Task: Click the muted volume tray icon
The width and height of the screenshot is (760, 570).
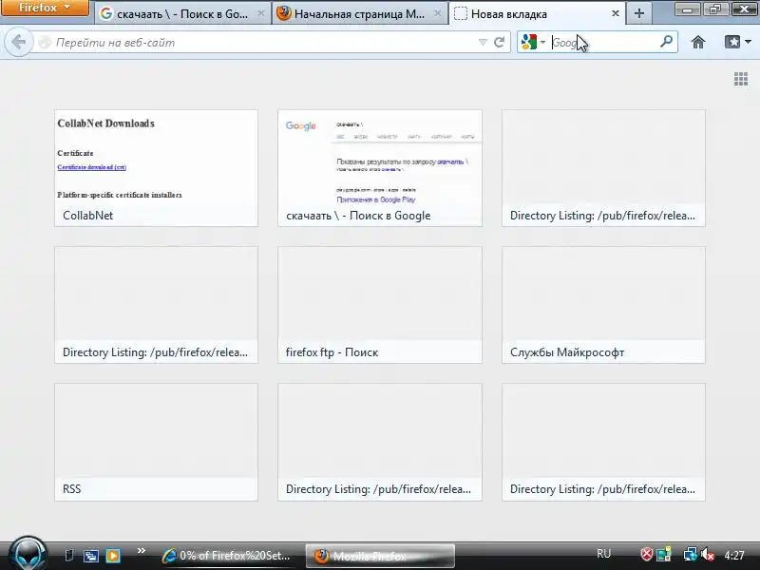Action: [708, 555]
